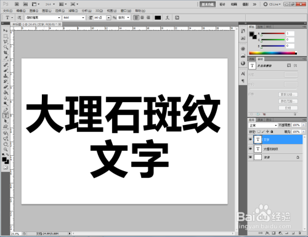Select the Crop tool
308x237 pixels.
pyautogui.click(x=6, y=53)
